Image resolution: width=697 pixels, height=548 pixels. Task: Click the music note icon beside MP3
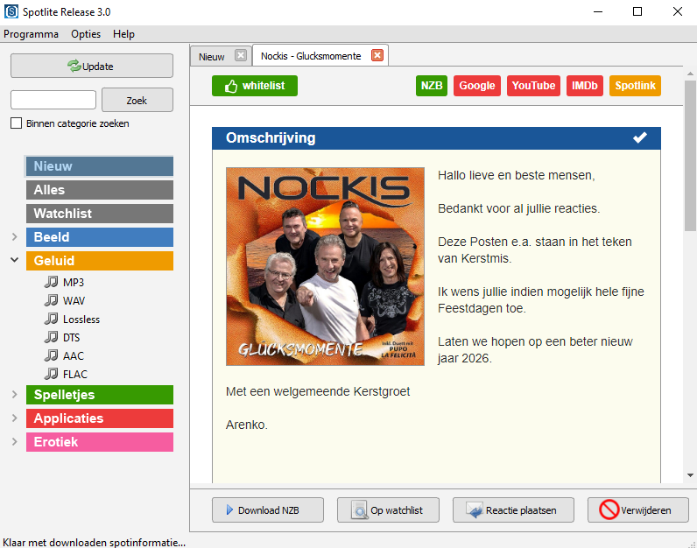(x=51, y=282)
